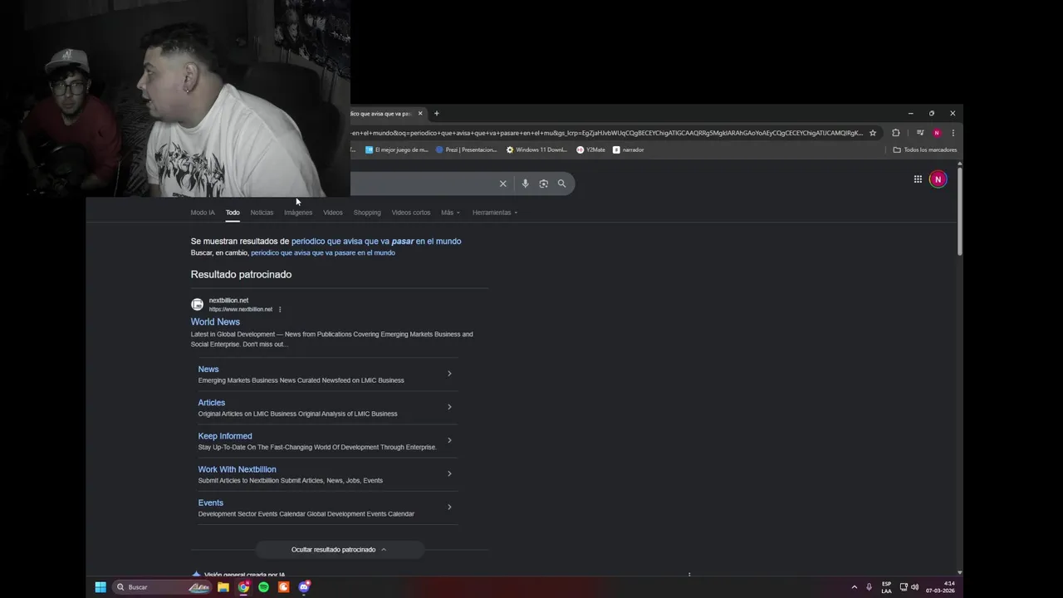Image resolution: width=1063 pixels, height=598 pixels.
Task: Open the News sitelink
Action: pos(208,369)
